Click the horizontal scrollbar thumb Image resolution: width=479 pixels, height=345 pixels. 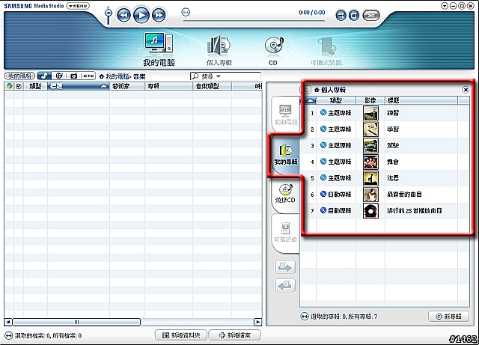pos(76,322)
